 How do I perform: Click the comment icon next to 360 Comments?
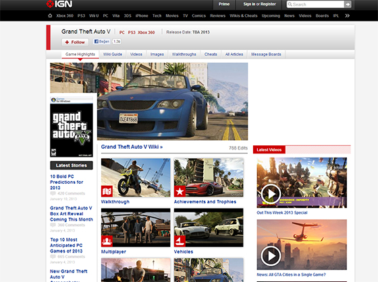[x=53, y=225]
